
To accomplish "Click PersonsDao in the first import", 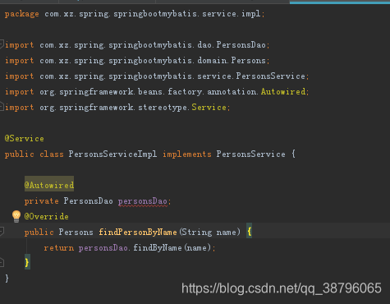I will [x=241, y=44].
